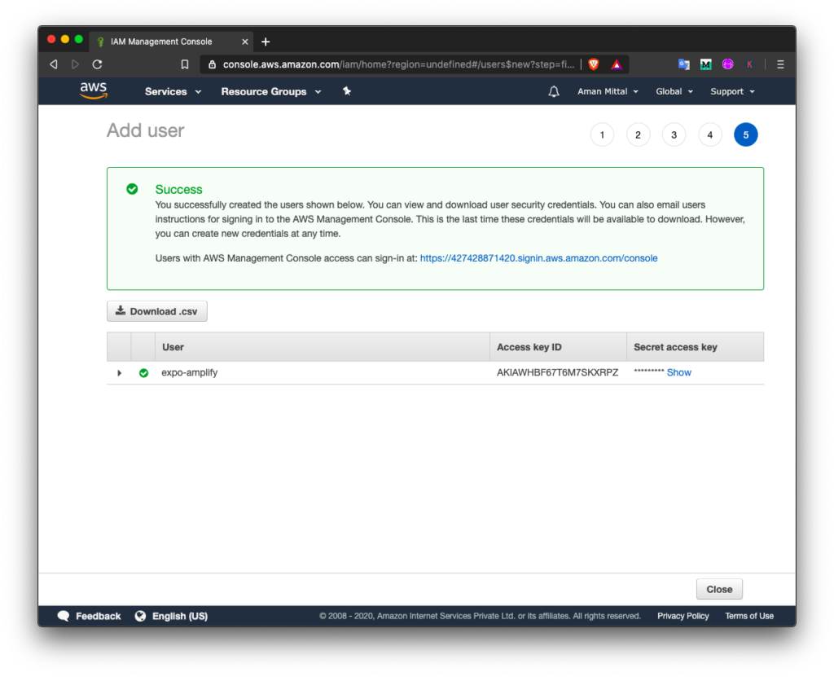Viewport: 834px width, 677px height.
Task: Click the Download .csv button
Action: click(156, 310)
